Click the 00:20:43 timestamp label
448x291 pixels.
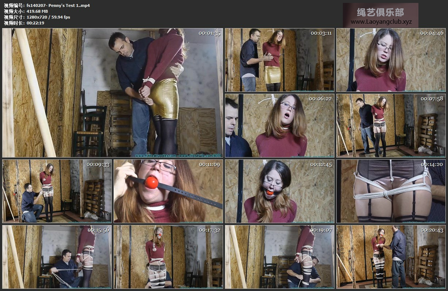tap(432, 230)
